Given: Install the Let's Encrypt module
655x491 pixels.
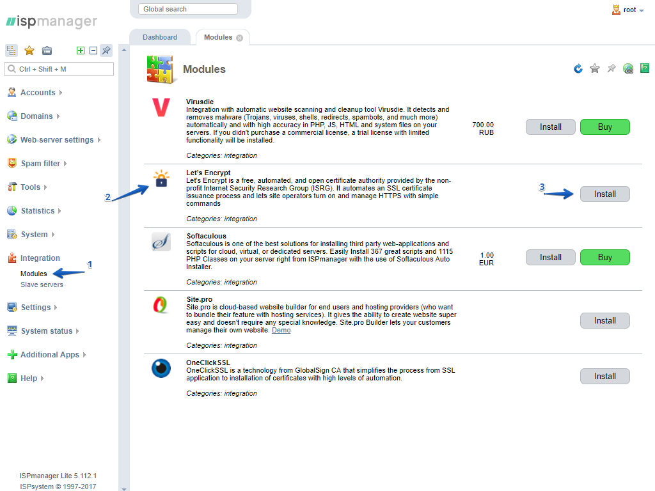Looking at the screenshot, I should 604,194.
